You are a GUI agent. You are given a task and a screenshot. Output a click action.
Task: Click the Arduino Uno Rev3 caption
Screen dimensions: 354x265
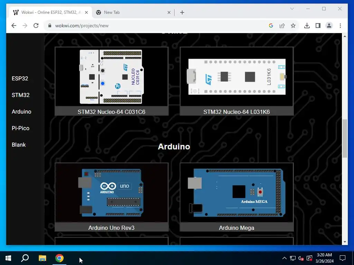pos(112,228)
